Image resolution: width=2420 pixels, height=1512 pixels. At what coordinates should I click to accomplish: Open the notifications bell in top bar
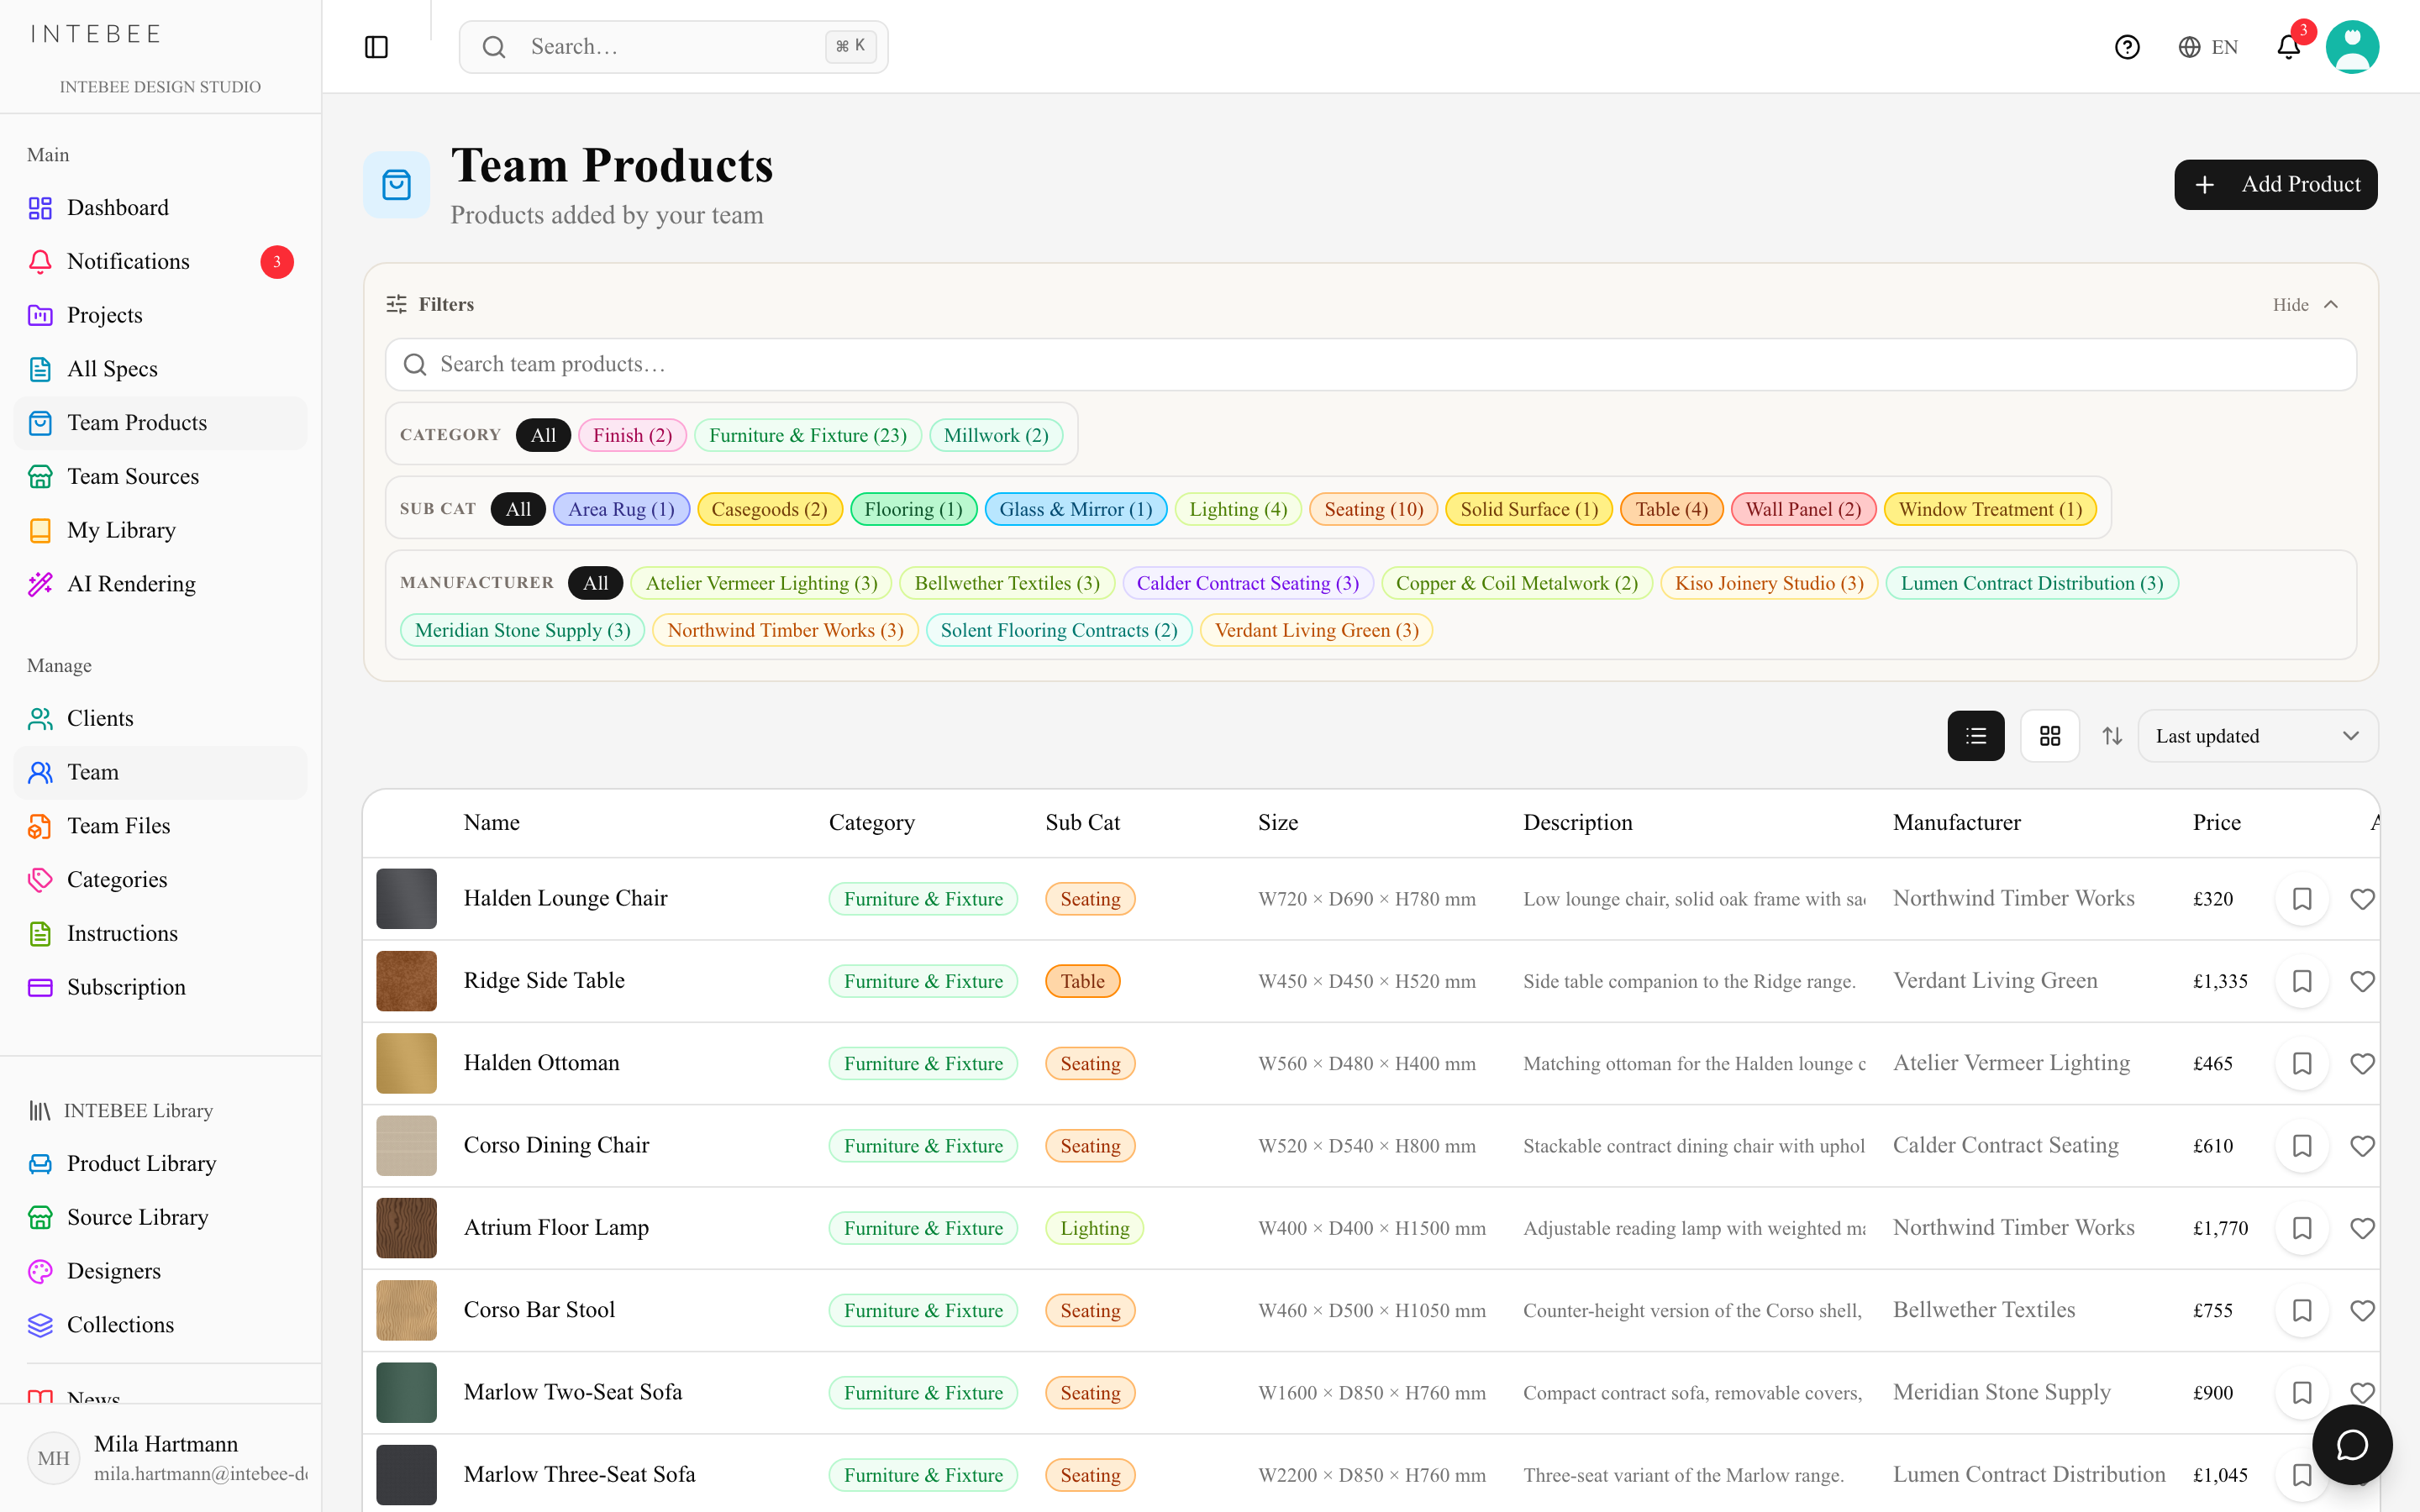click(x=2288, y=47)
